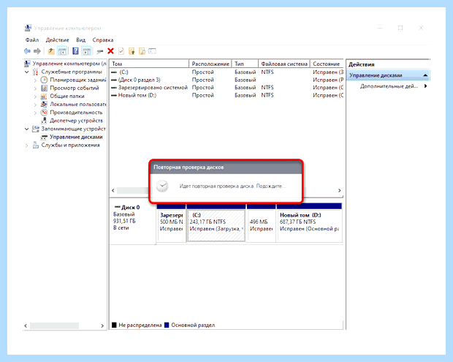
Task: Expand the Просмотр событий node
Action: click(35, 88)
